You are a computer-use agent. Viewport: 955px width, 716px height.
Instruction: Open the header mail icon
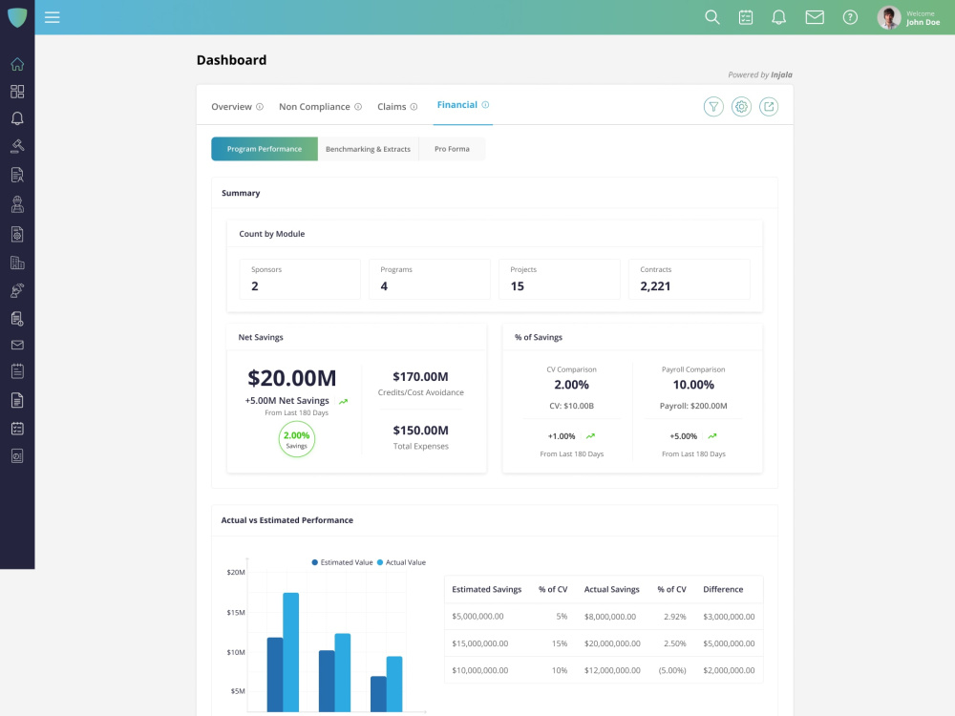(815, 17)
